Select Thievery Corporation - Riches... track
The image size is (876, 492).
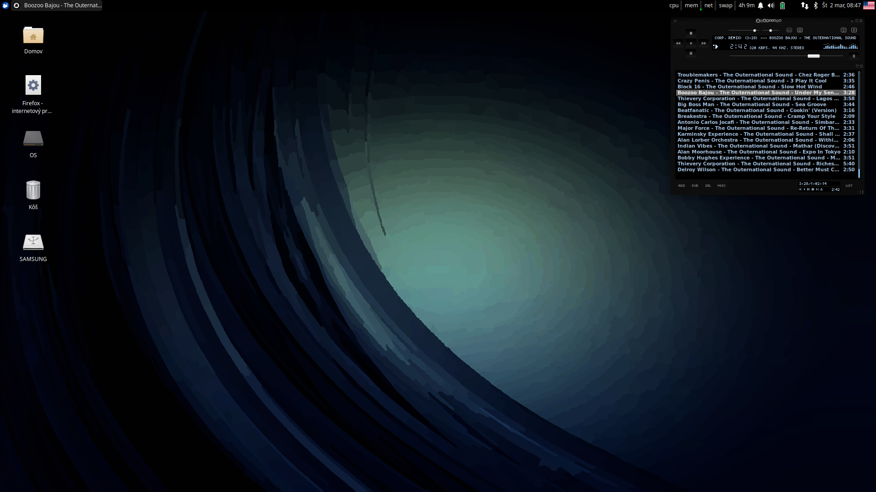pos(766,164)
